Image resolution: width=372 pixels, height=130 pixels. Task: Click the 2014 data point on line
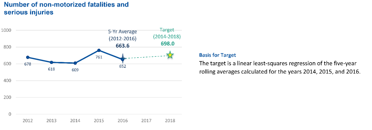pos(75,63)
